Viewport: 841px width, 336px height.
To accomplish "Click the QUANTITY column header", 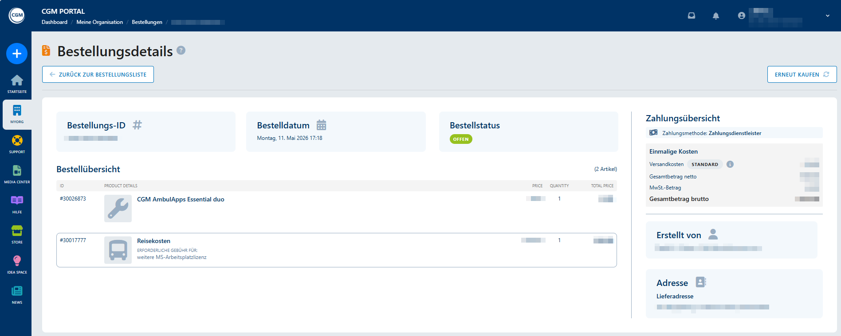I will (559, 186).
